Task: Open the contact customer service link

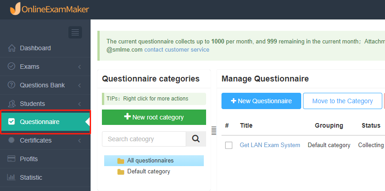Action: (x=177, y=50)
